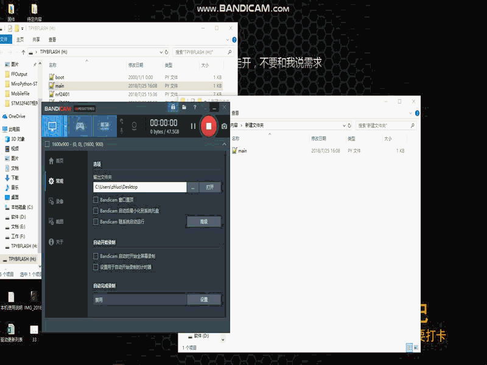Click the Bandicam lock icon
Image resolution: width=487 pixels, height=365 pixels.
[x=173, y=108]
